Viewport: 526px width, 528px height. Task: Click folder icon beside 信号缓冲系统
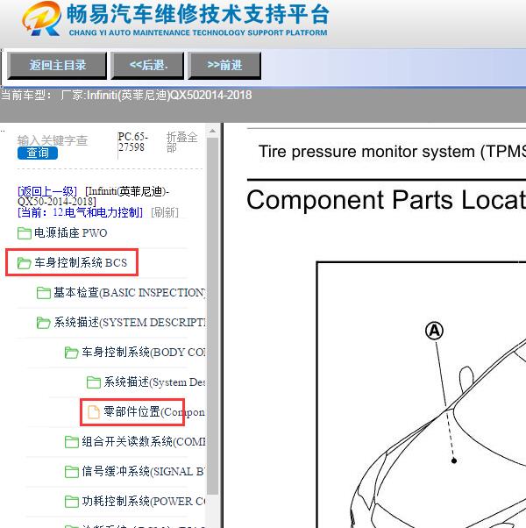coord(71,472)
